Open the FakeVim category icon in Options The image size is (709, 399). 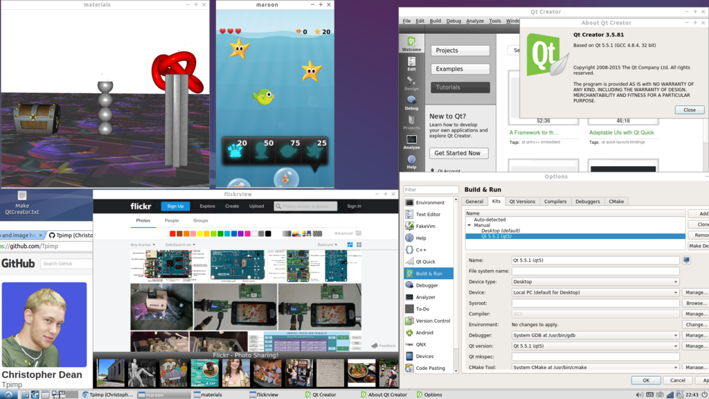tap(409, 227)
